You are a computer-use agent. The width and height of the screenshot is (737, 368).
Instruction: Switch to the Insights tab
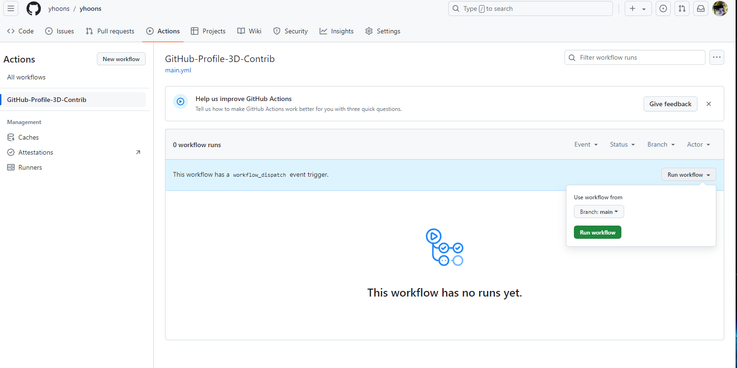click(x=337, y=31)
